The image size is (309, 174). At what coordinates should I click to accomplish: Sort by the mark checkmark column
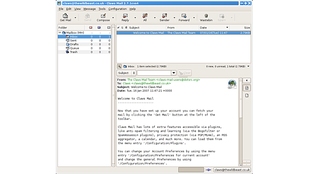point(118,28)
